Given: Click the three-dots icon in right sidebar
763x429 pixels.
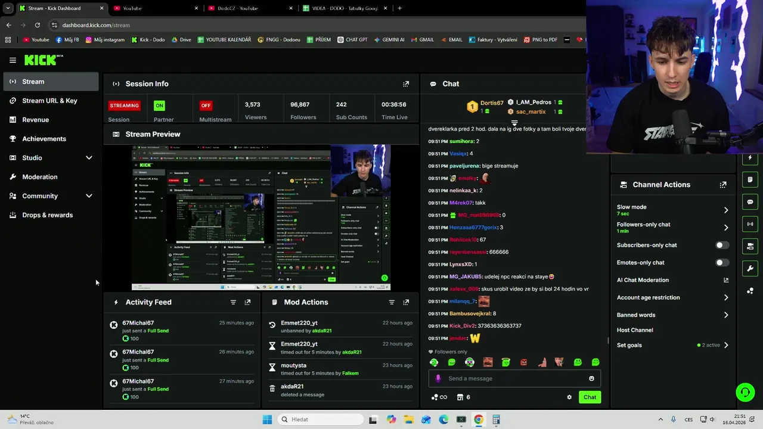Looking at the screenshot, I should 750,291.
